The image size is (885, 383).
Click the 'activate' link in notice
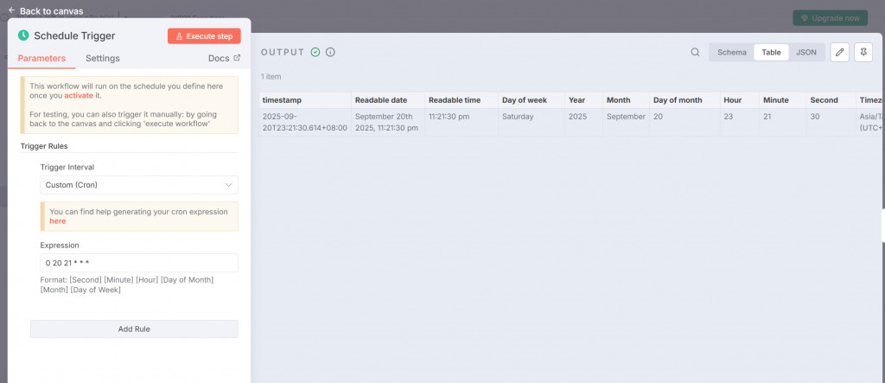pos(78,95)
